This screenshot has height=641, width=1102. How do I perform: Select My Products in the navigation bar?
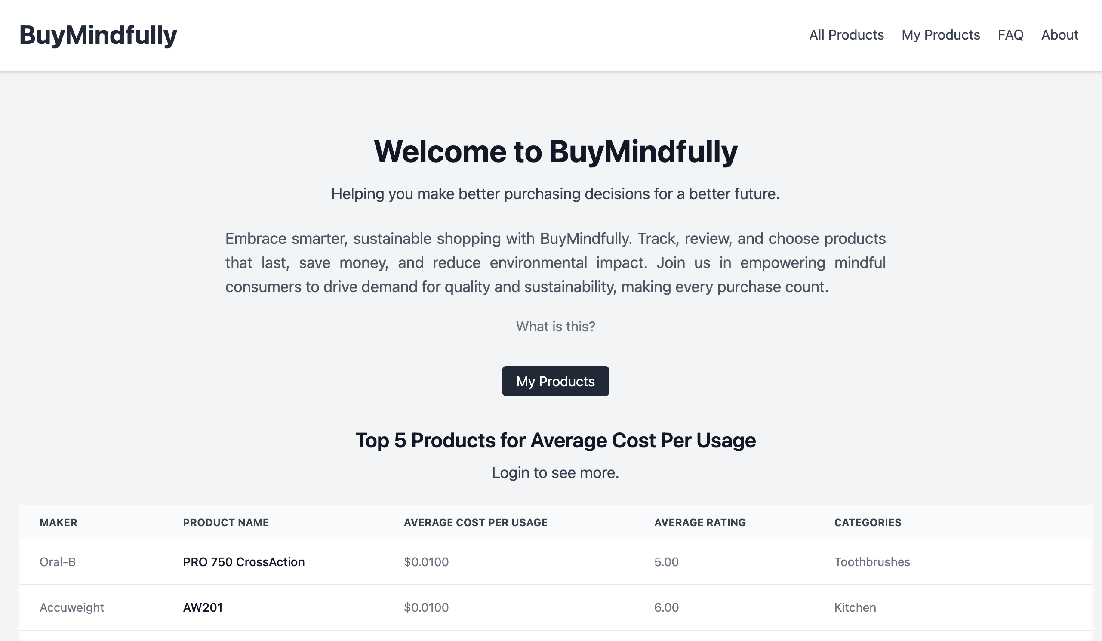(941, 35)
